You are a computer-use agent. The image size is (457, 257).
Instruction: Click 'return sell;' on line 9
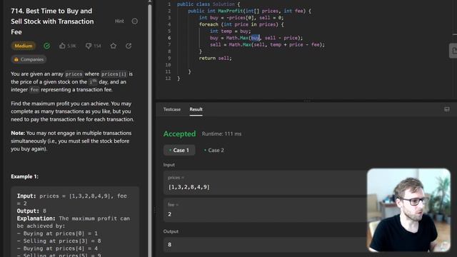(x=215, y=59)
